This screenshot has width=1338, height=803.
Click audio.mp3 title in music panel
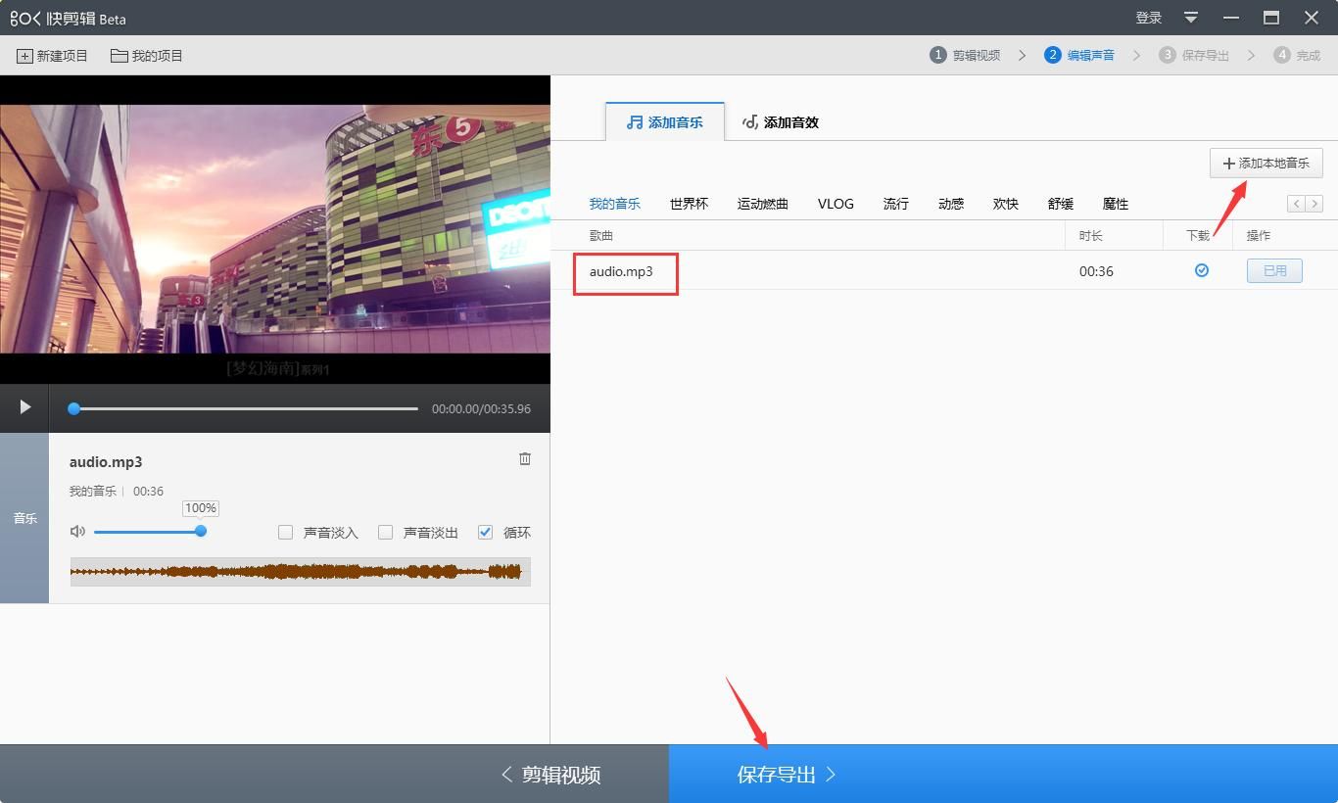pos(106,461)
